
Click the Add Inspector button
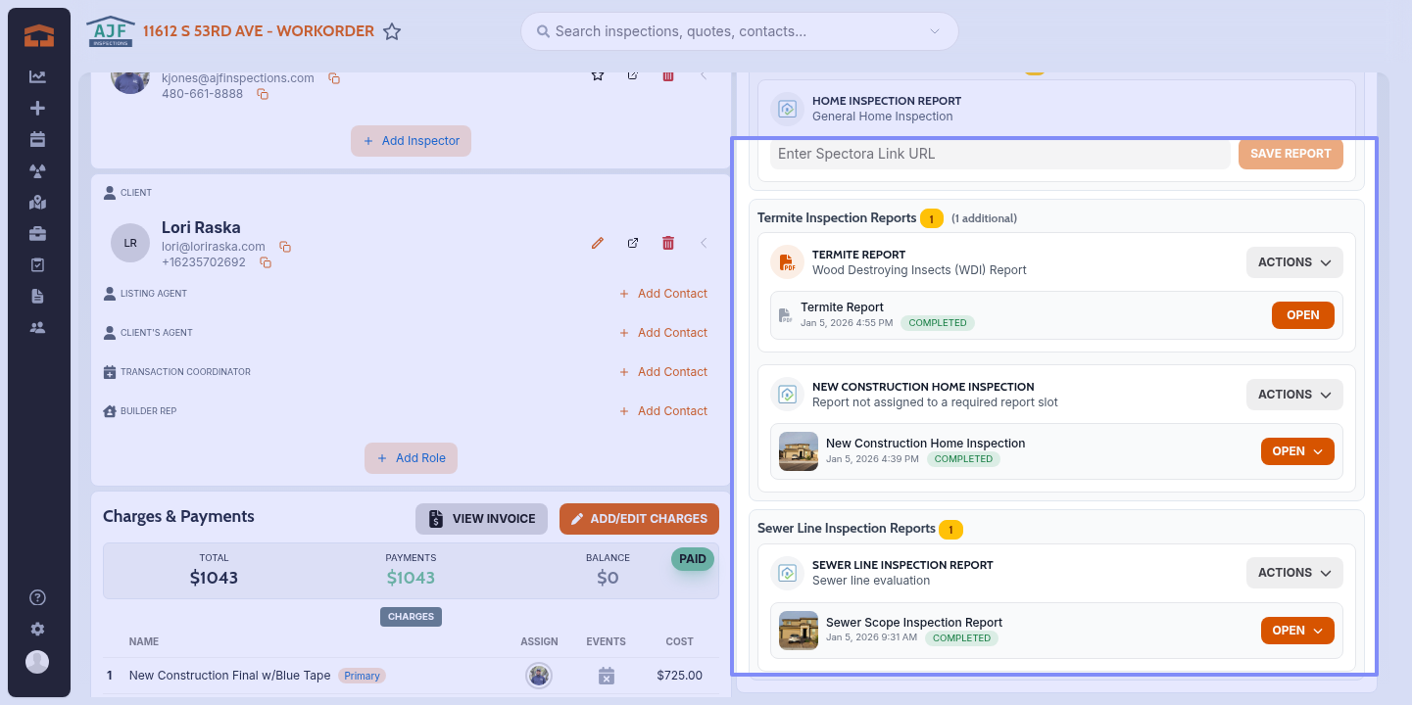pos(411,141)
